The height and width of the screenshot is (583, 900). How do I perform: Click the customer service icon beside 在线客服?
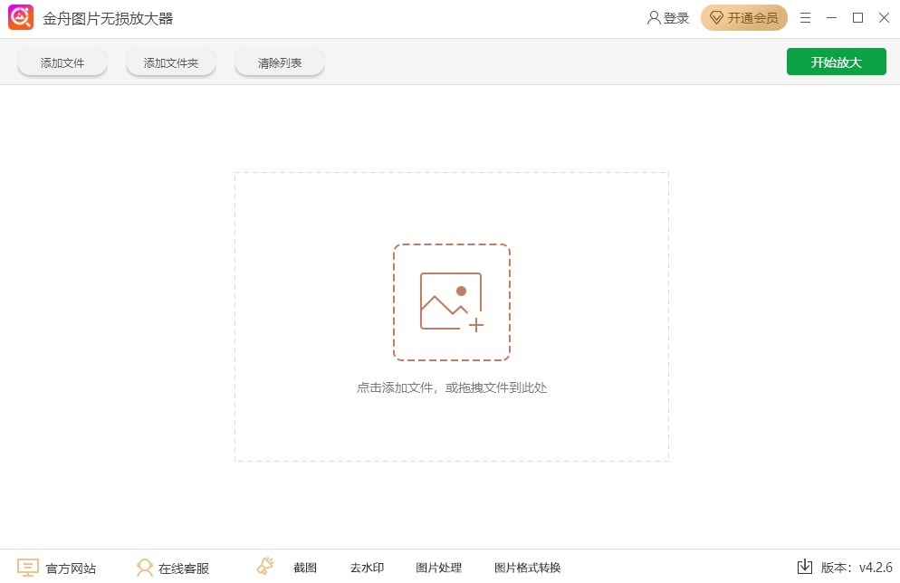(143, 567)
